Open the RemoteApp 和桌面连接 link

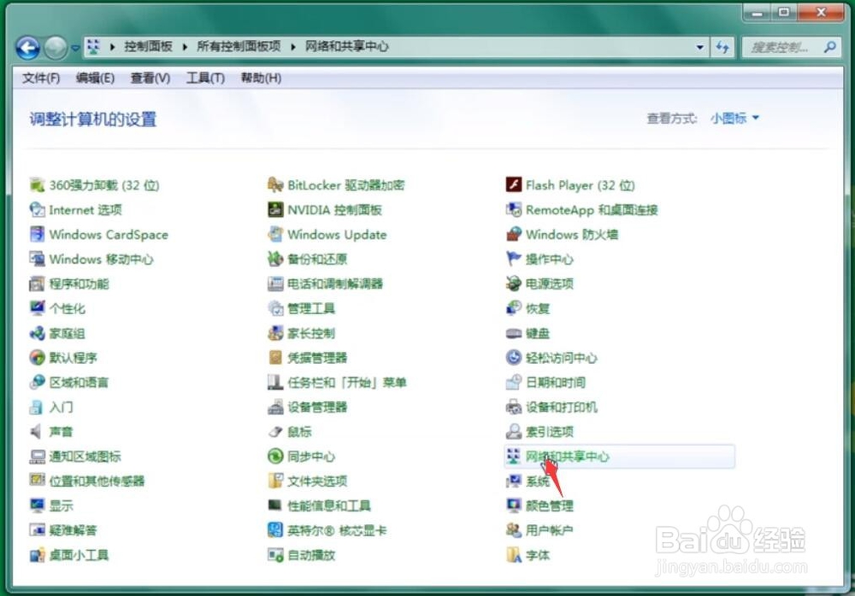pos(592,210)
